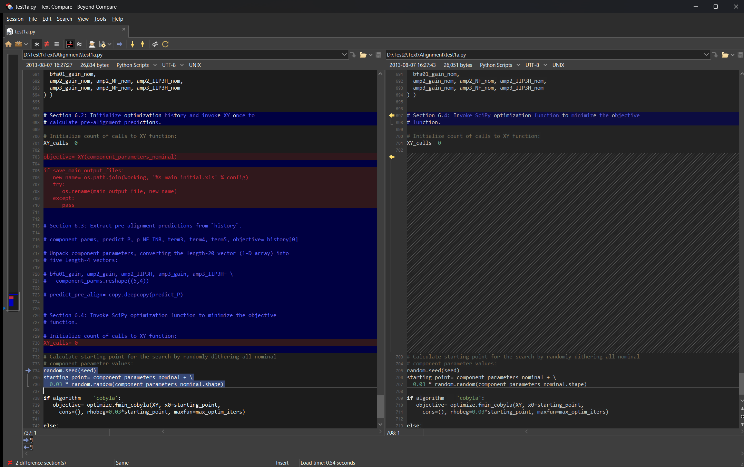Copy to right with blue arrow
Viewport: 744px width, 467px height.
(119, 44)
